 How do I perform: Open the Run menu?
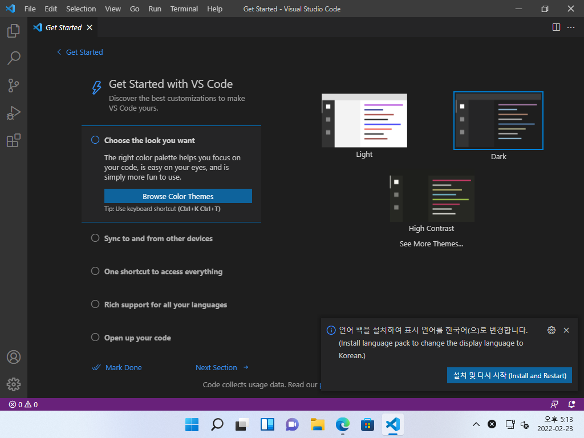click(x=155, y=9)
